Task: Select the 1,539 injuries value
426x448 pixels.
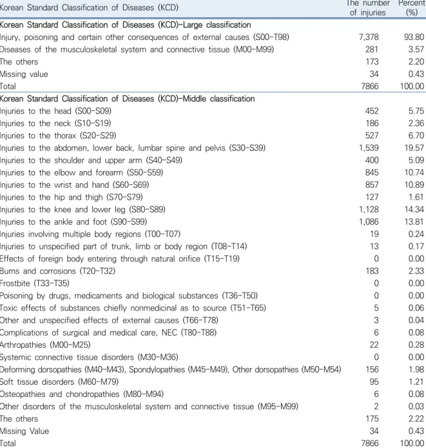Action: pyautogui.click(x=368, y=148)
